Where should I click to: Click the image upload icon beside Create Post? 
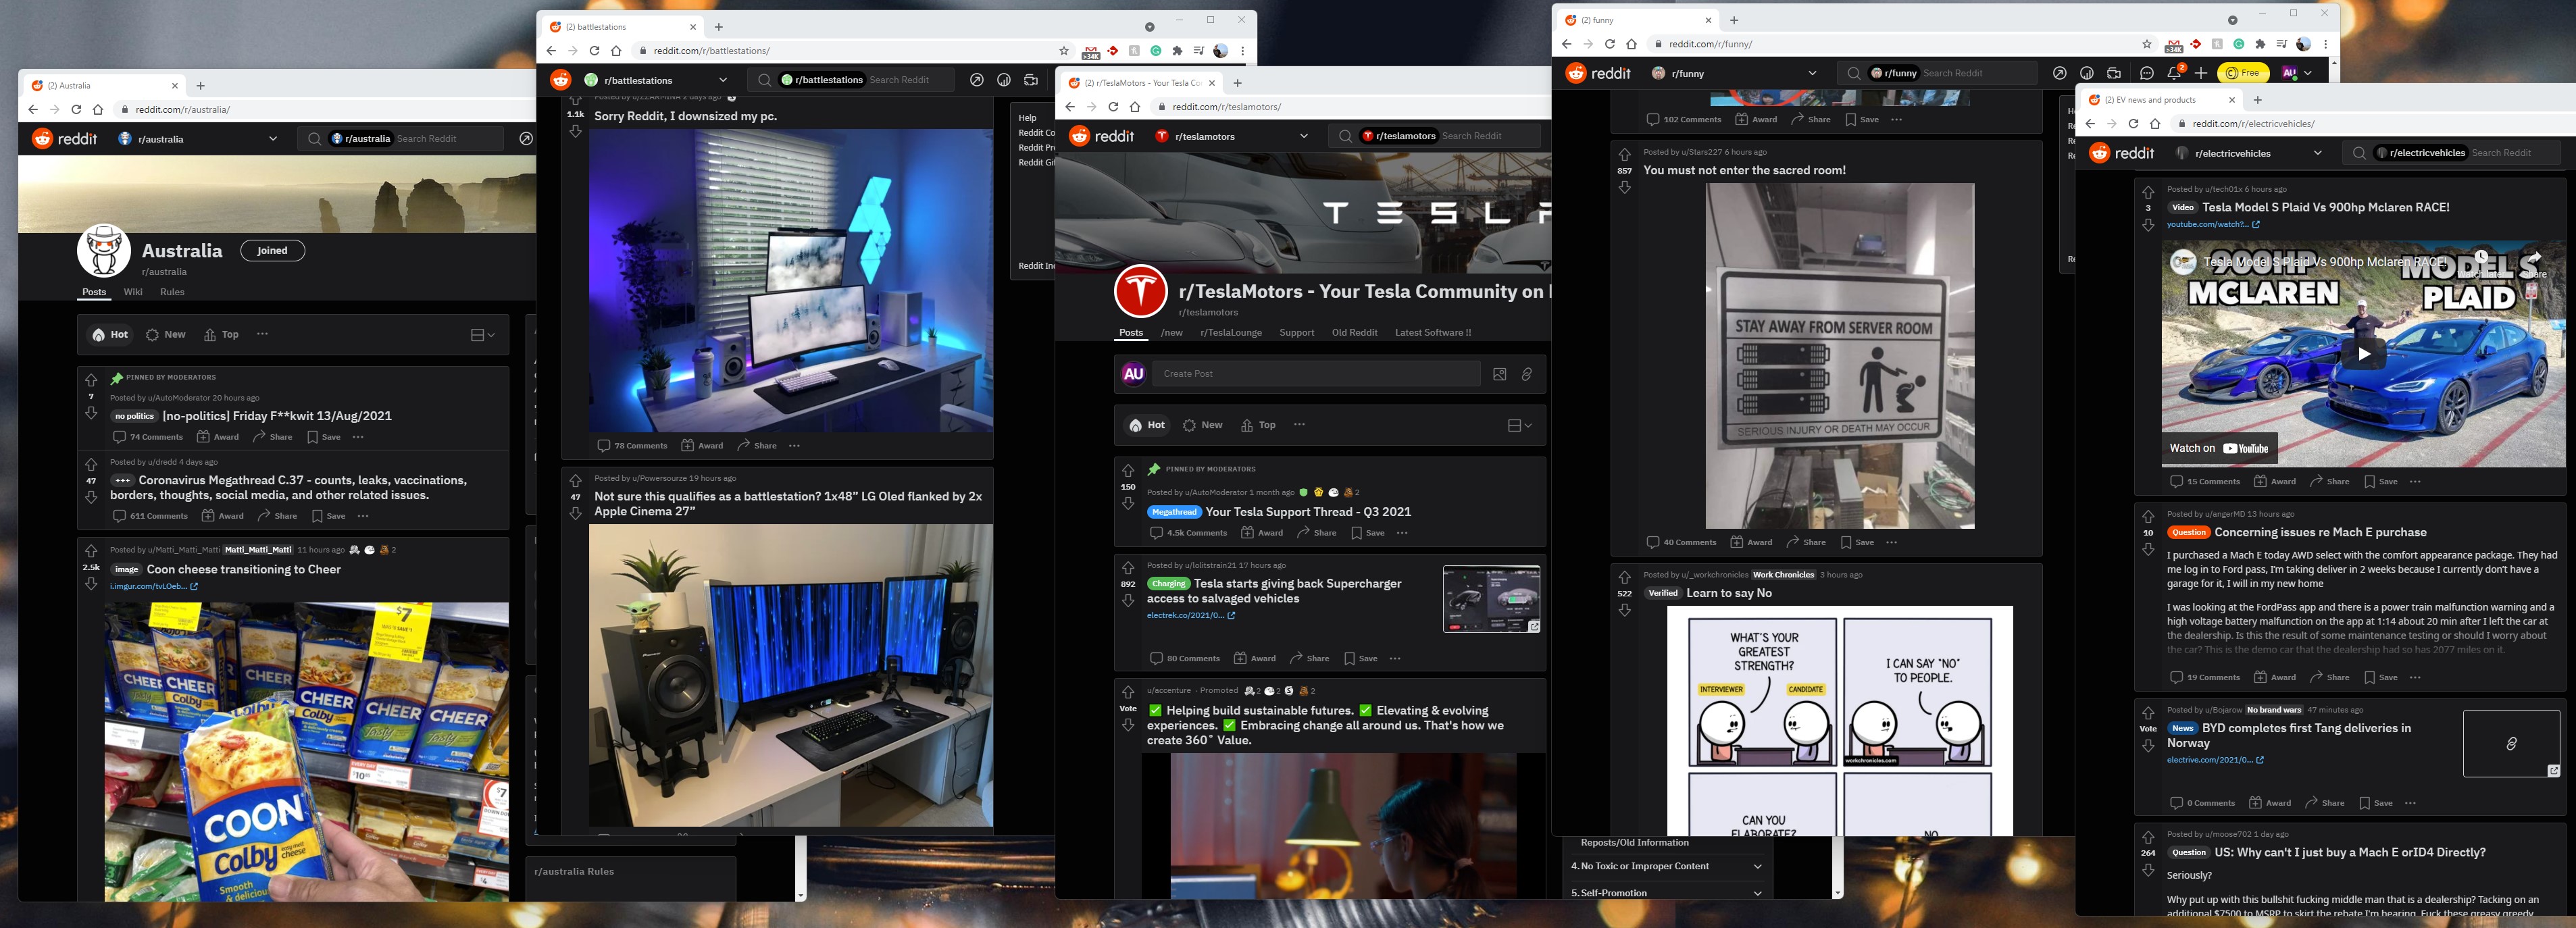point(1499,374)
